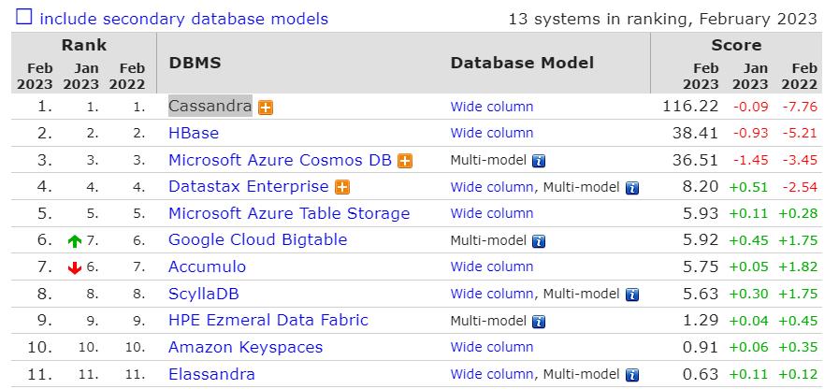Open the HBase link
Image resolution: width=839 pixels, height=389 pixels.
193,133
